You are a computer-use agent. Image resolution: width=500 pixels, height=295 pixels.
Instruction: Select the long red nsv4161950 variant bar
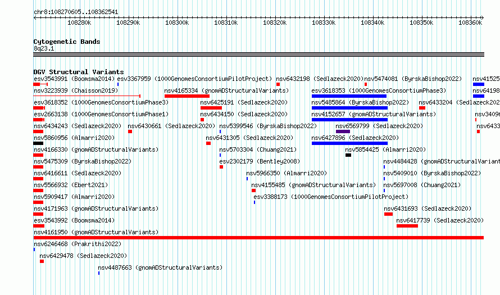coord(258,238)
